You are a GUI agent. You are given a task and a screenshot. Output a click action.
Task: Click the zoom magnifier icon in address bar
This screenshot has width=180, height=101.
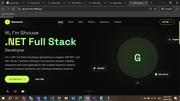point(151,9)
